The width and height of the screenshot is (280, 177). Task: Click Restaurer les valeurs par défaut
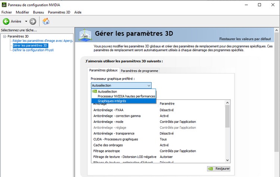[245, 39]
